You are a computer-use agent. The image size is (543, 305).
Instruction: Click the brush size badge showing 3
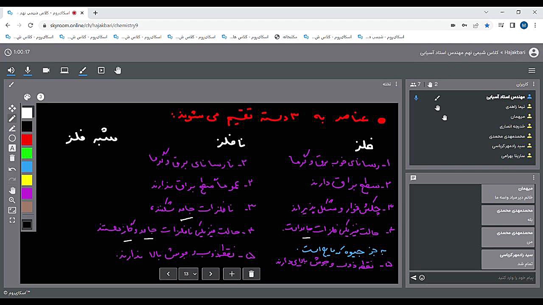click(x=41, y=97)
